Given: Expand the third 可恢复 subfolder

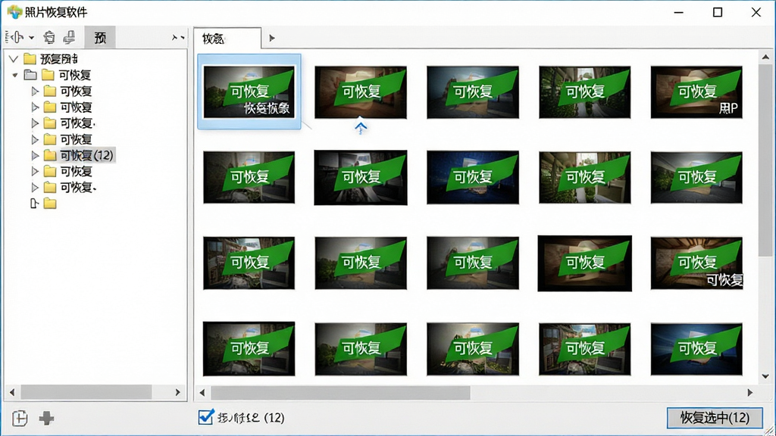Looking at the screenshot, I should (x=35, y=123).
